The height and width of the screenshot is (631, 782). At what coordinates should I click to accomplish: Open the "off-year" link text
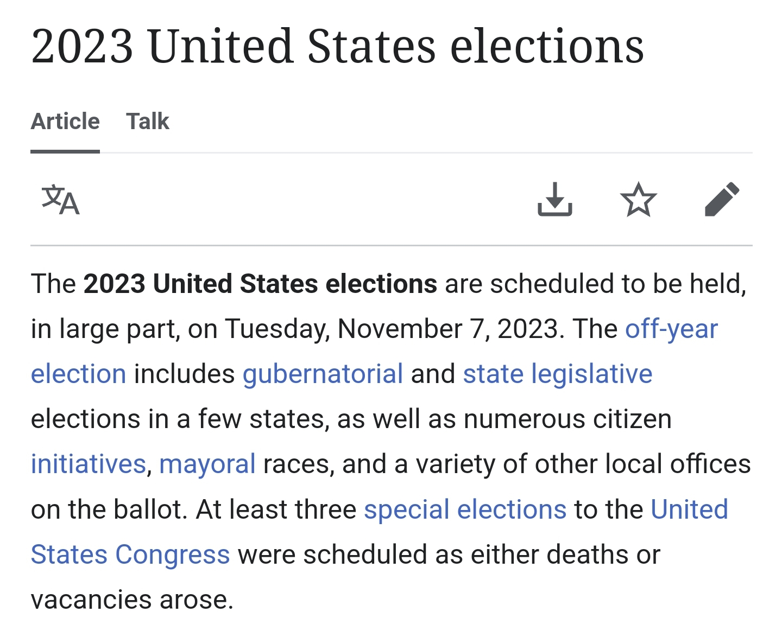coord(671,329)
